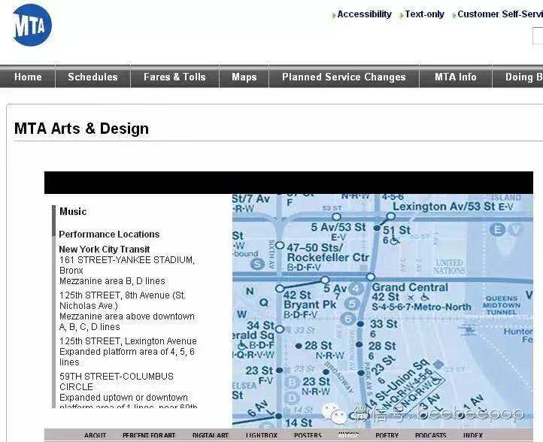Open the LIGHTBOX tab
The image size is (543, 442).
click(x=262, y=435)
